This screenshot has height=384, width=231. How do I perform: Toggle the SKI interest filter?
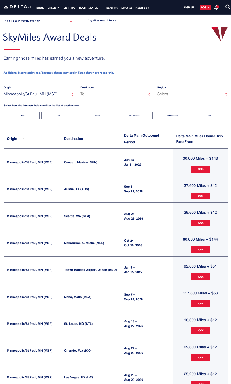click(210, 115)
